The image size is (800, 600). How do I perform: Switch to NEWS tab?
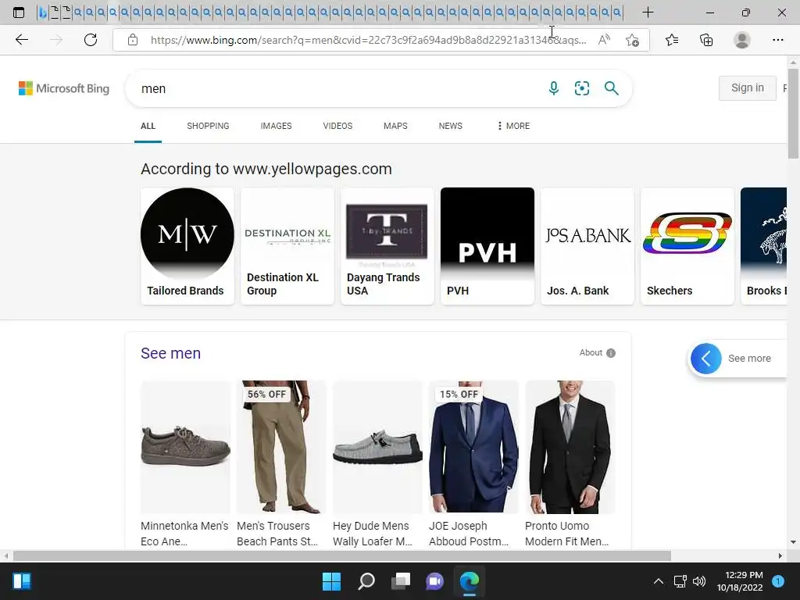click(x=451, y=126)
